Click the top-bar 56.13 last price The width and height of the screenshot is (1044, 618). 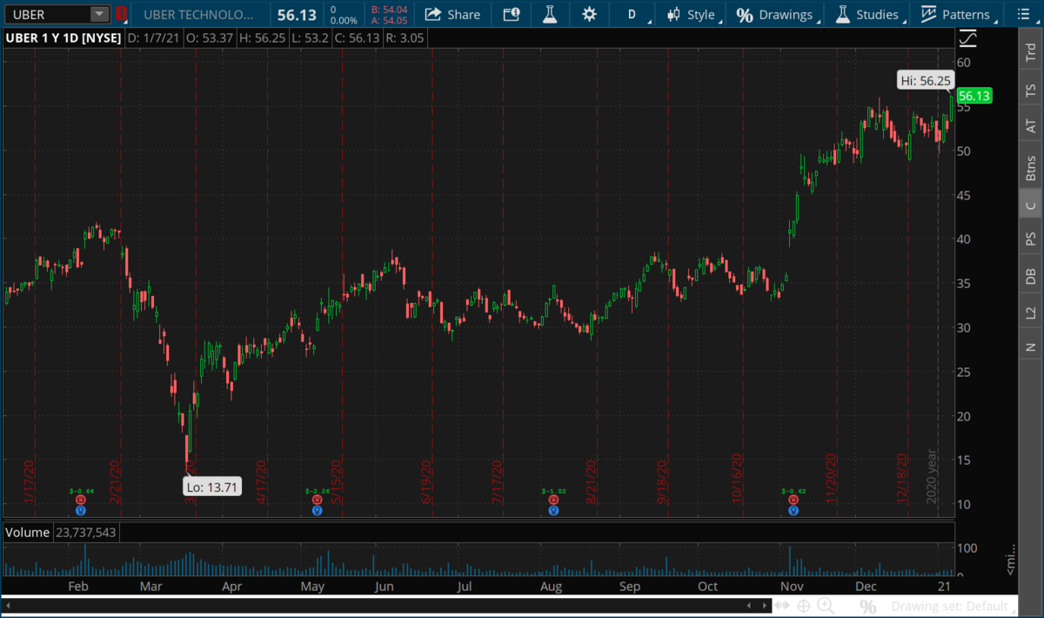coord(298,15)
